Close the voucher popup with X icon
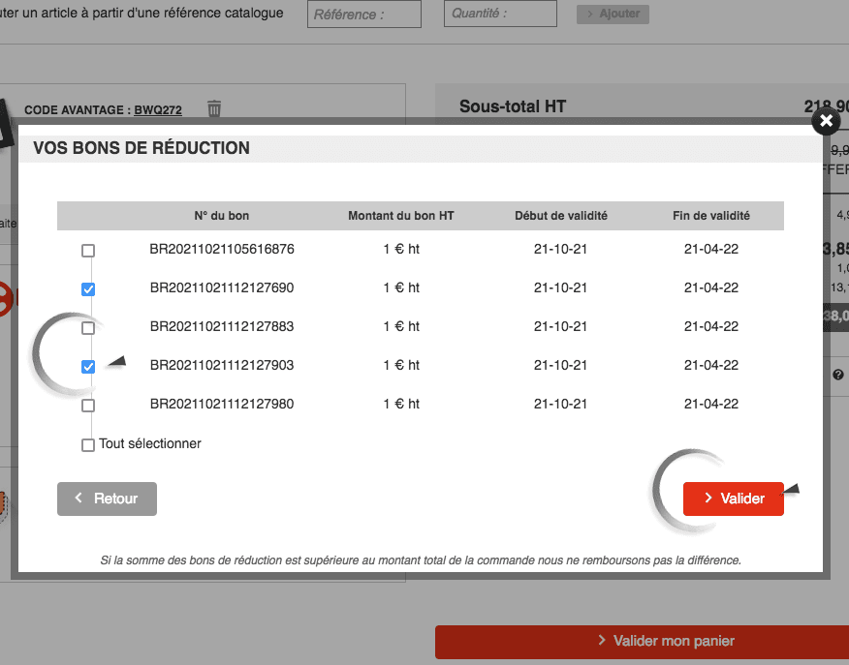Image resolution: width=849 pixels, height=665 pixels. coord(825,121)
